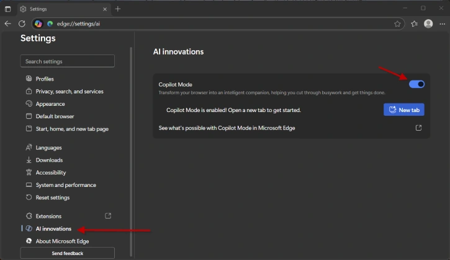Image resolution: width=450 pixels, height=260 pixels.
Task: Open the tab actions menu icon
Action: click(x=7, y=9)
